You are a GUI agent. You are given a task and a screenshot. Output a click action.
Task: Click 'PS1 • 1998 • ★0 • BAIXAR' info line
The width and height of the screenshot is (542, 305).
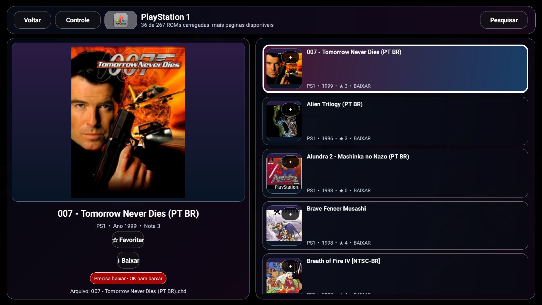click(339, 190)
